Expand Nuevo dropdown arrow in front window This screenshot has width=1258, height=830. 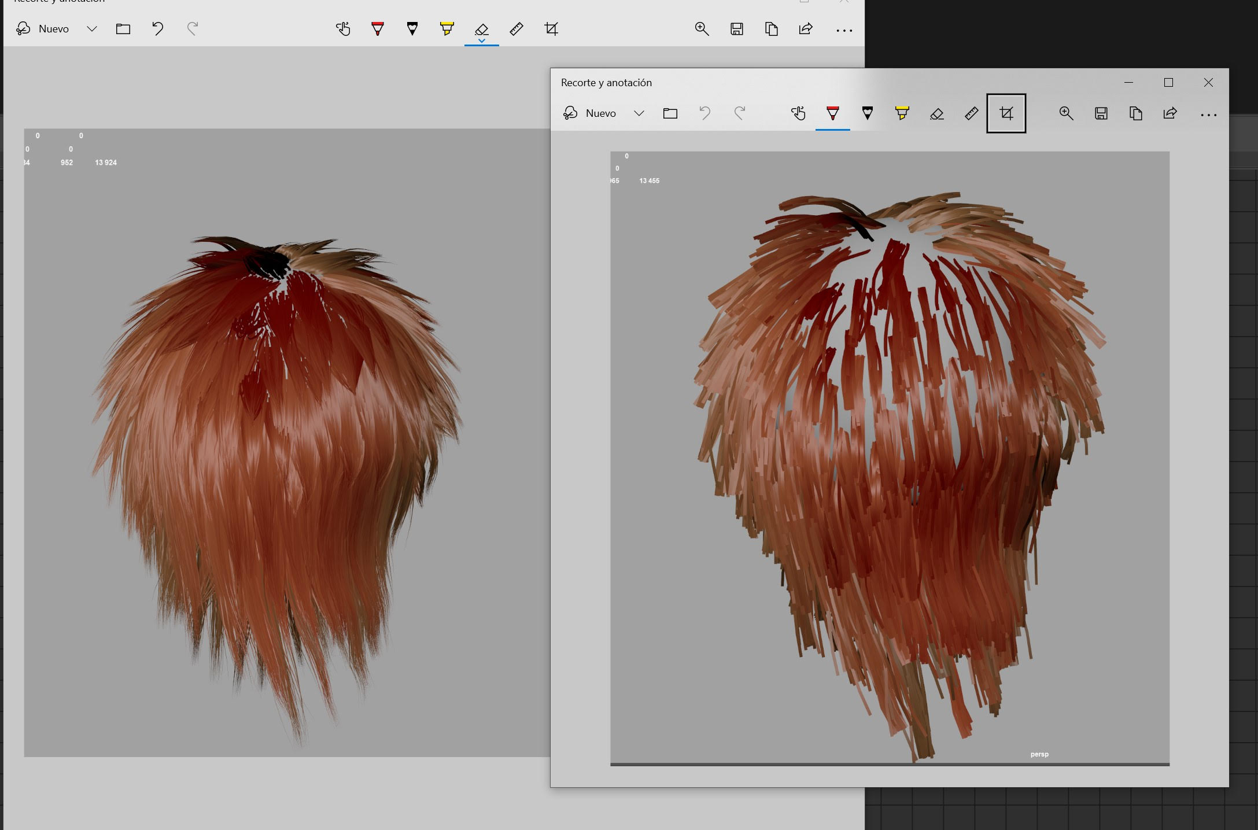(x=639, y=113)
